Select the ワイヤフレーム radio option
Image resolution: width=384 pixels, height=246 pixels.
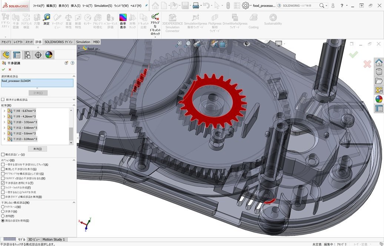click(x=3, y=207)
